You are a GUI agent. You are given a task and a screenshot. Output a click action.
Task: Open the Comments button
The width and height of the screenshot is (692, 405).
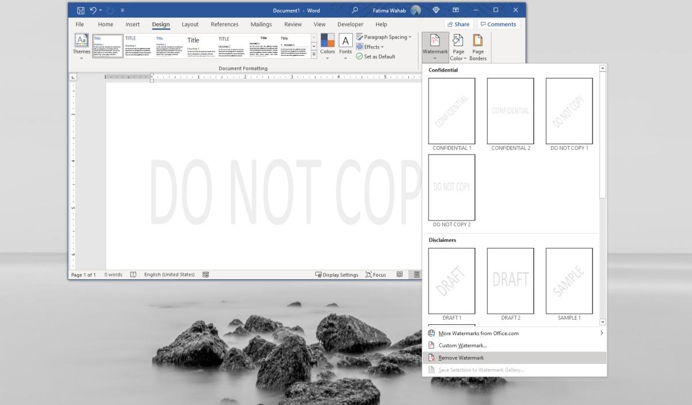point(498,24)
